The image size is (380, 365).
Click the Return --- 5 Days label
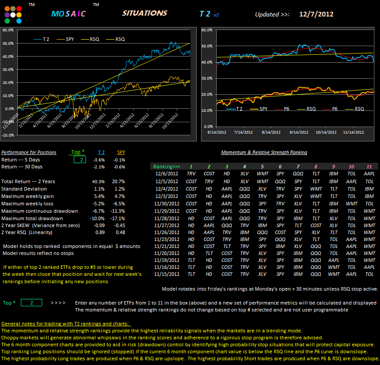pos(20,160)
